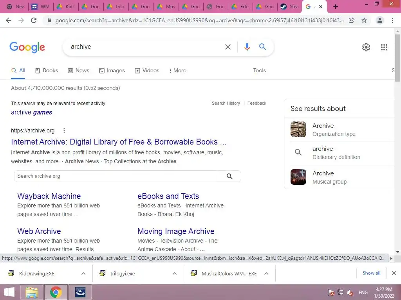The width and height of the screenshot is (401, 300).
Task: Switch to the All results tab
Action: pos(18,71)
